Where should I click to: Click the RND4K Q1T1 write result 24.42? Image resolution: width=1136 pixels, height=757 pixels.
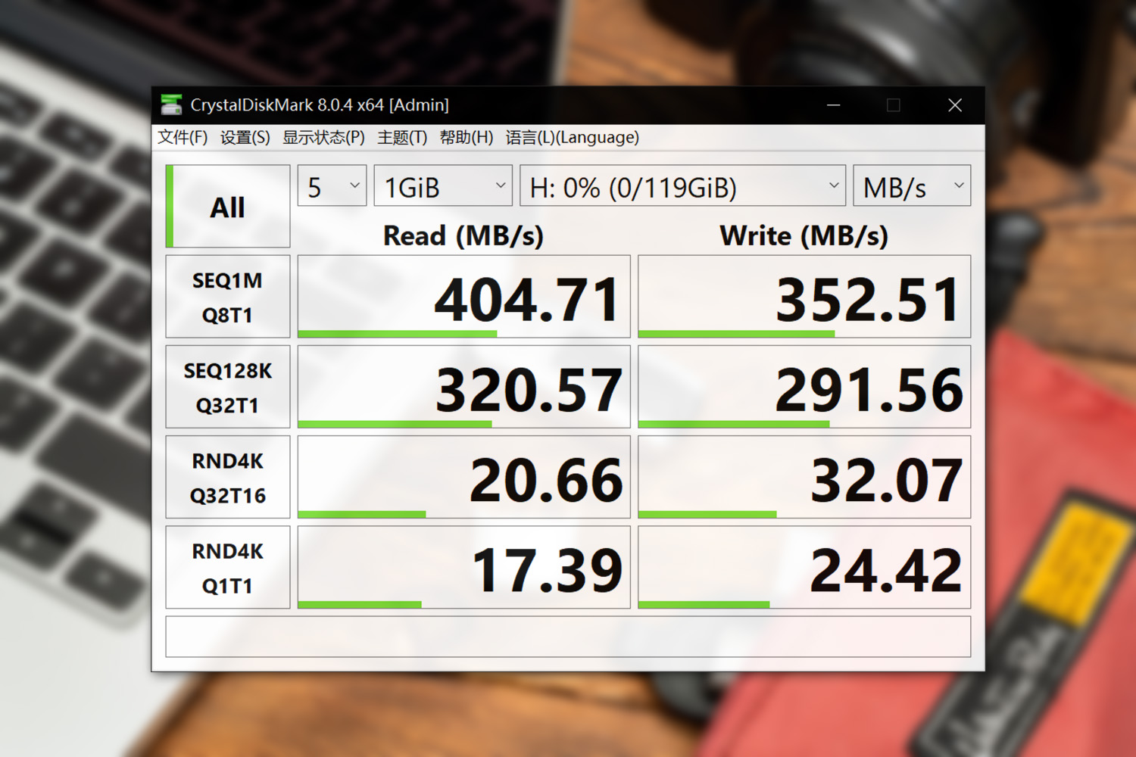tap(804, 567)
